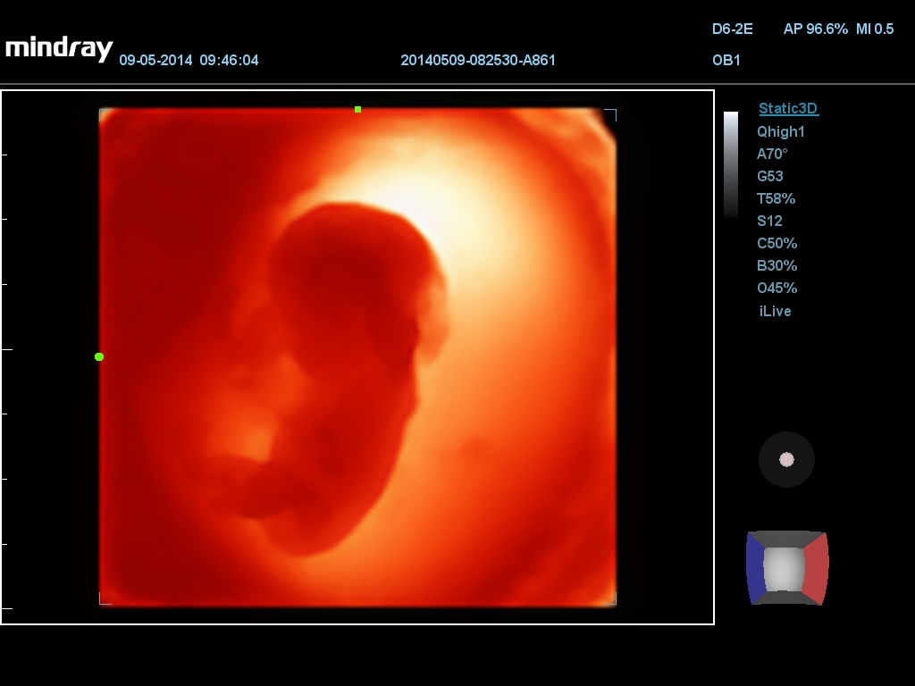Viewport: 915px width, 686px height.
Task: Click the green square marker above image
Action: pos(357,110)
